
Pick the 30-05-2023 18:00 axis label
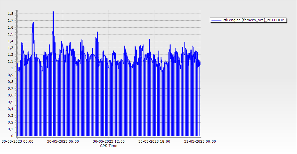pyautogui.click(x=154, y=141)
